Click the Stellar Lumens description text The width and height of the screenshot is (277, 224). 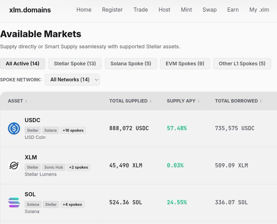41,174
